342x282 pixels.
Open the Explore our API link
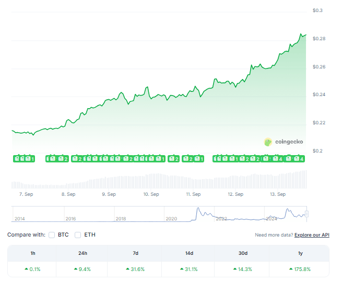click(x=312, y=235)
